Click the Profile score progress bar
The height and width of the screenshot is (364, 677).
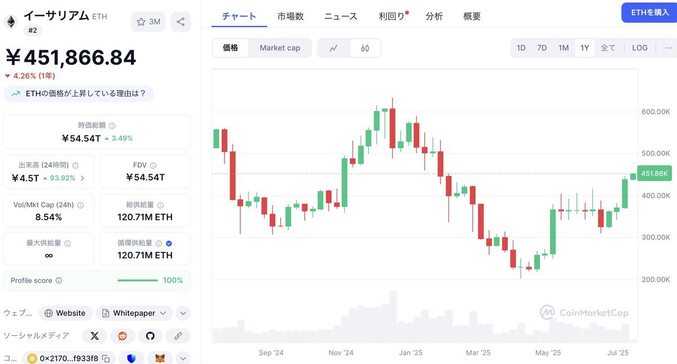pos(138,281)
